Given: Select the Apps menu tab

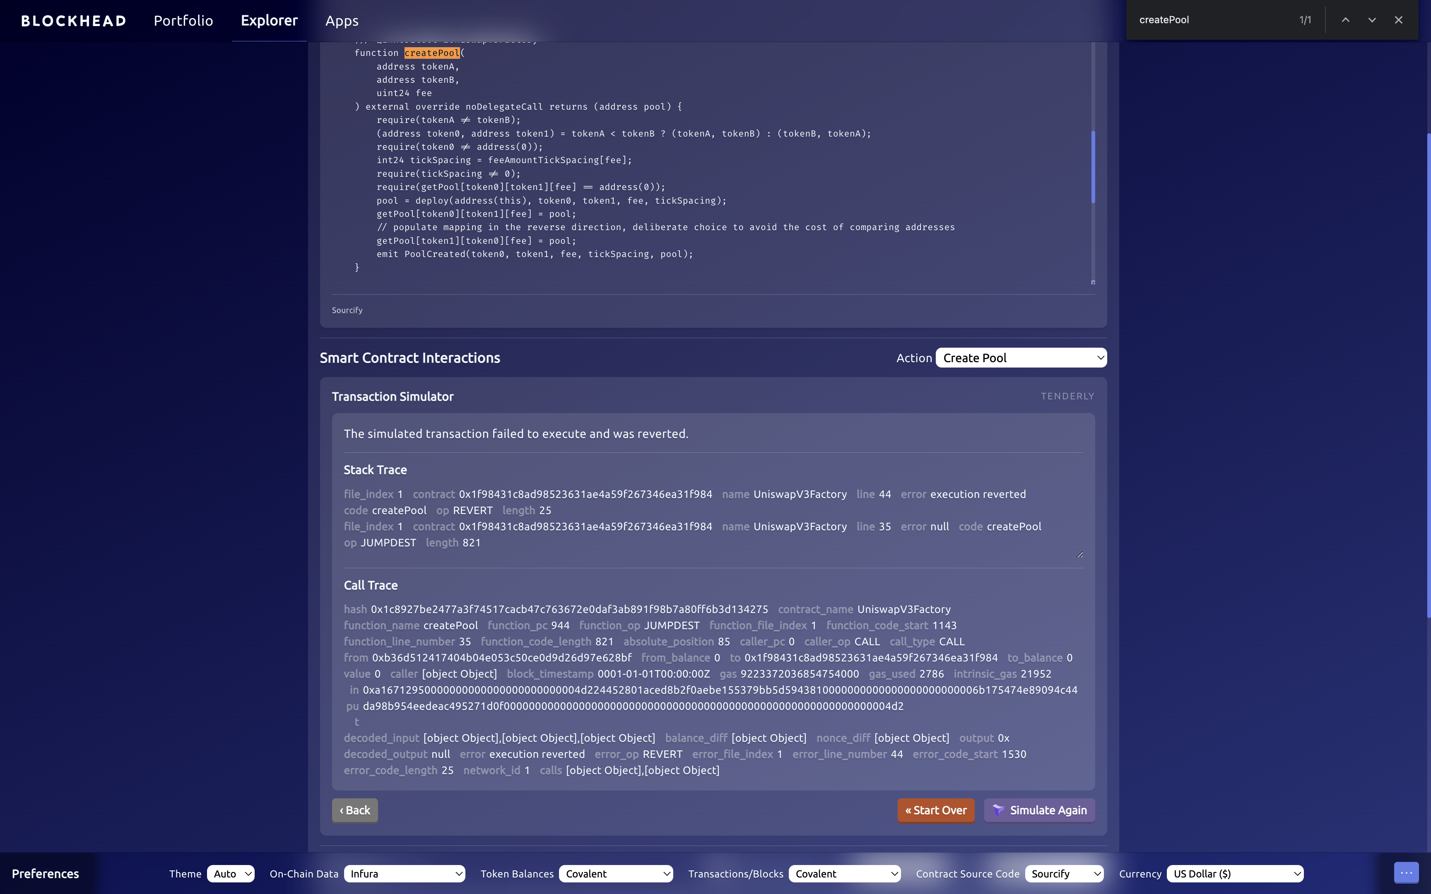Looking at the screenshot, I should click(x=341, y=19).
